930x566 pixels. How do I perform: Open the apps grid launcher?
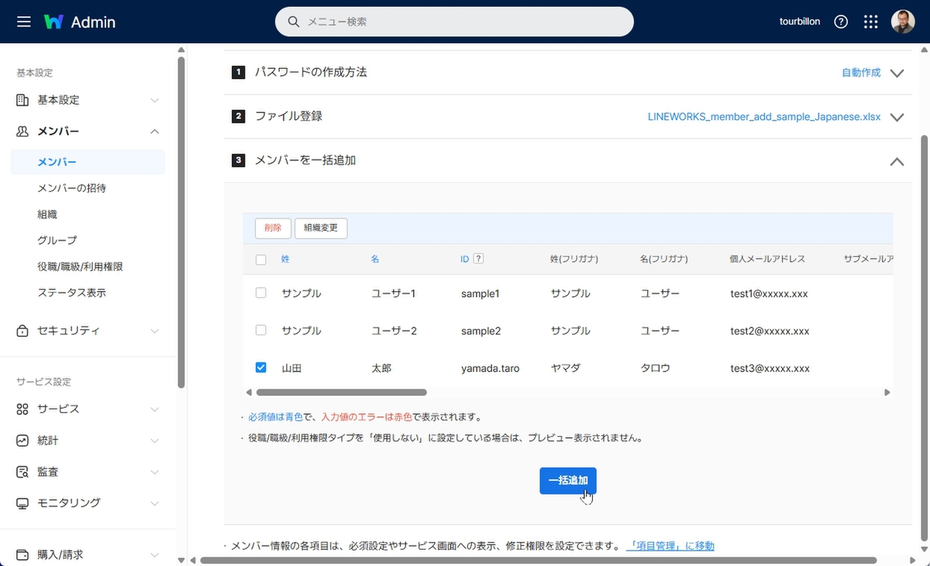coord(870,22)
